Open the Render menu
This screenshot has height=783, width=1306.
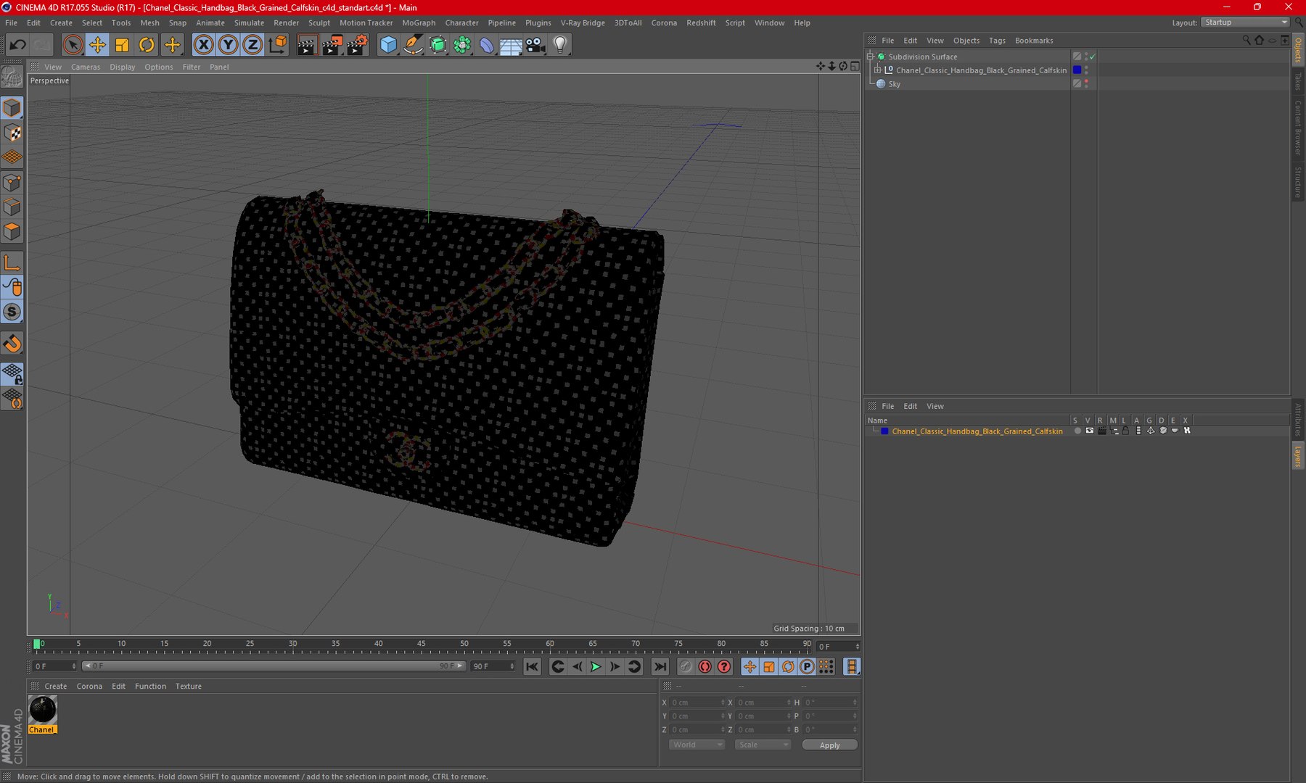point(286,22)
